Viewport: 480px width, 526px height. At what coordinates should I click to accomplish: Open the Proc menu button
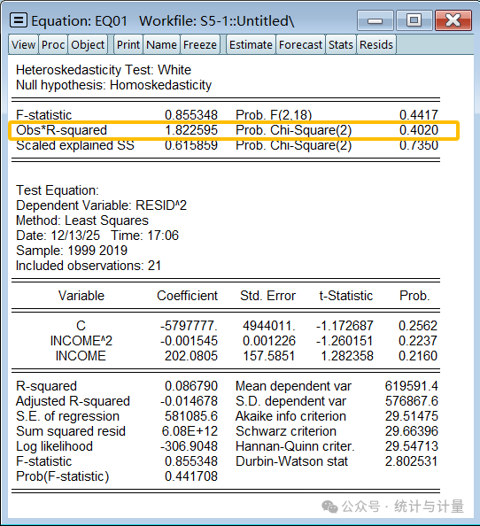[53, 44]
